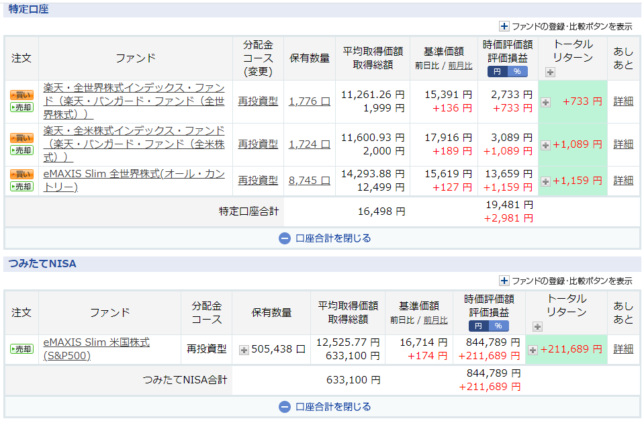This screenshot has height=423, width=642.
Task: Expand トータルリターン column header in 特定口座 table
Action: (550, 73)
